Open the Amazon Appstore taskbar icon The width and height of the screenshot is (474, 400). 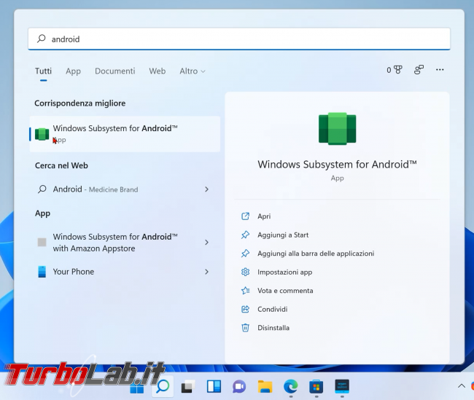342,386
